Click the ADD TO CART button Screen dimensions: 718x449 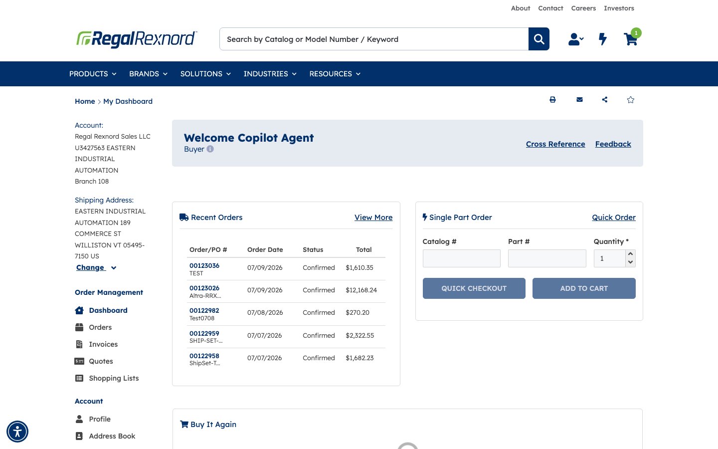pyautogui.click(x=584, y=288)
